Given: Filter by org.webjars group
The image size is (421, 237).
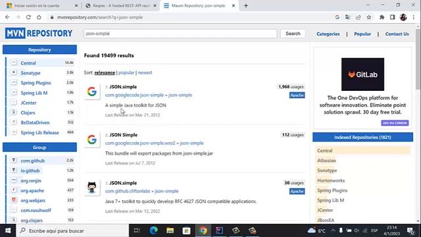Looking at the screenshot, I should pos(33,200).
